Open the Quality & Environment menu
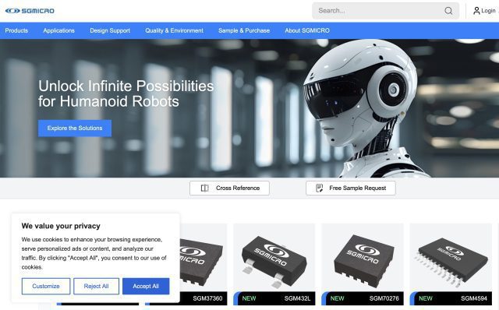Viewport: 499px width, 310px height. (174, 30)
